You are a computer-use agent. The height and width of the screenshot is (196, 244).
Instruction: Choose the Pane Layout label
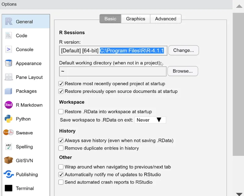coord(29,77)
